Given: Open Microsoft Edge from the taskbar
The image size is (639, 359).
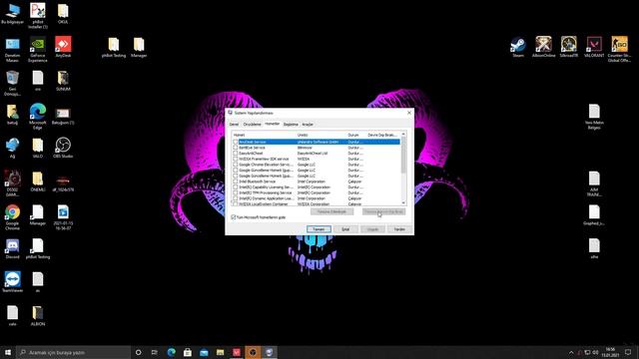Looking at the screenshot, I should [x=171, y=352].
